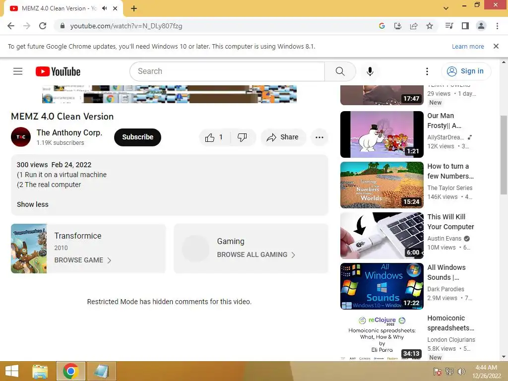Open the YouTube hamburger guide menu

click(18, 71)
